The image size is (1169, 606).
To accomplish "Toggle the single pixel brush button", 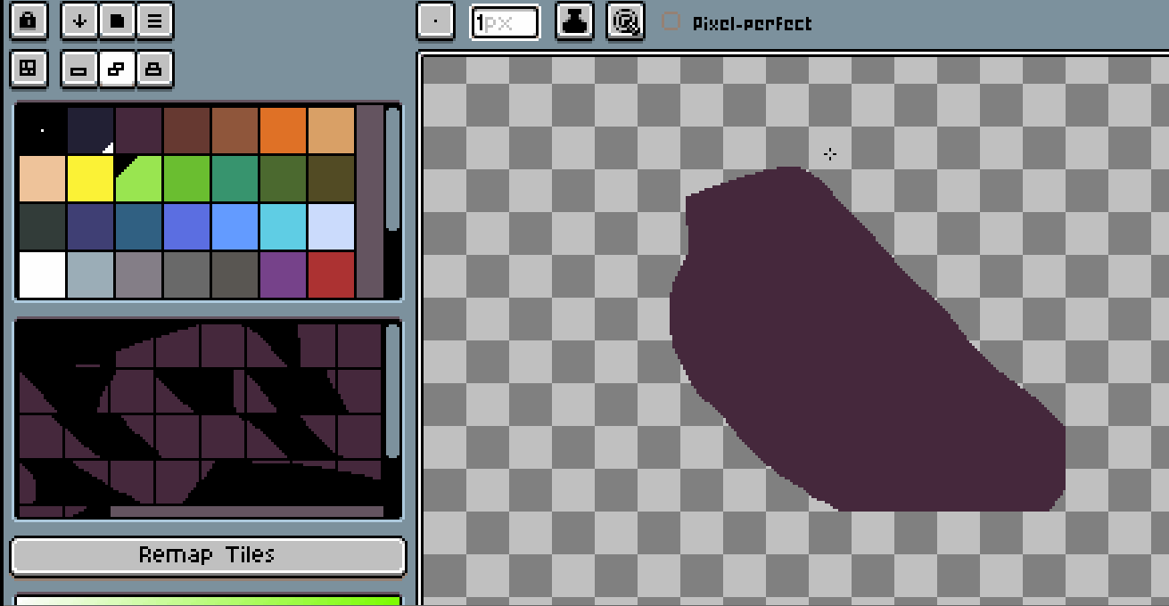I will 435,20.
